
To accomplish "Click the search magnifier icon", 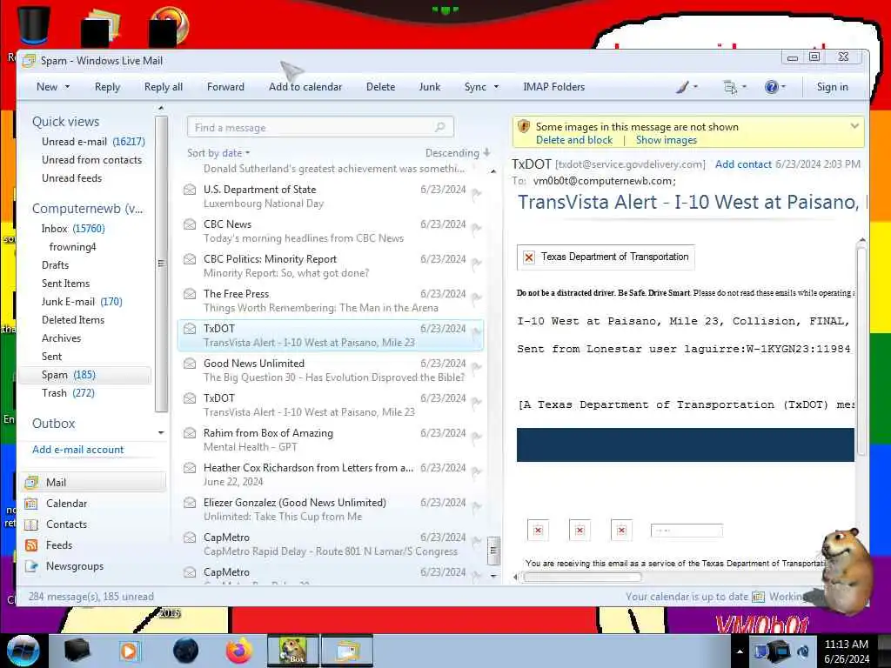I will [x=440, y=127].
